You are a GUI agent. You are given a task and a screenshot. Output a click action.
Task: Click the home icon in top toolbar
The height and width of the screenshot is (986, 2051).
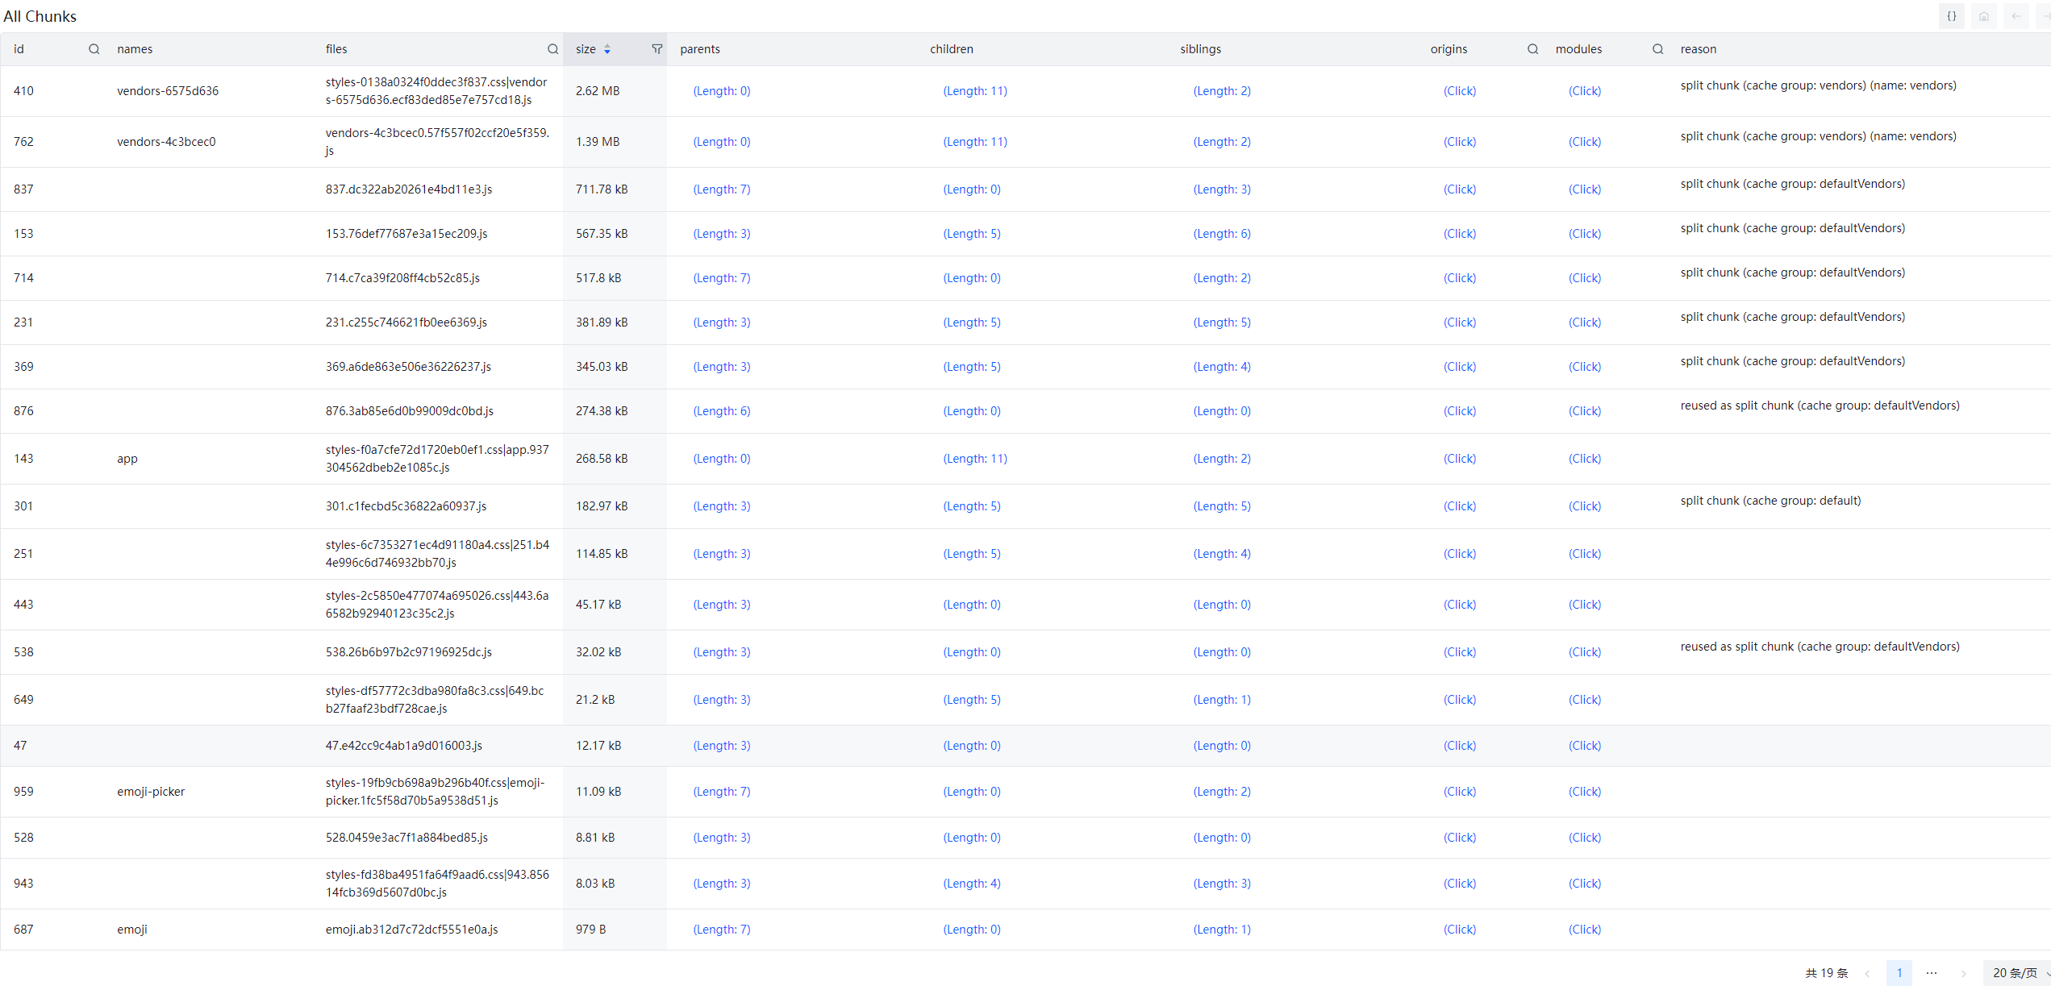click(x=1983, y=16)
